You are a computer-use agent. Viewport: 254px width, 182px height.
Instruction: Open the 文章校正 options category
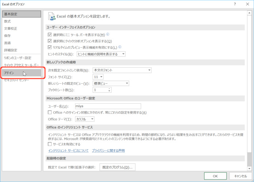click(22, 29)
